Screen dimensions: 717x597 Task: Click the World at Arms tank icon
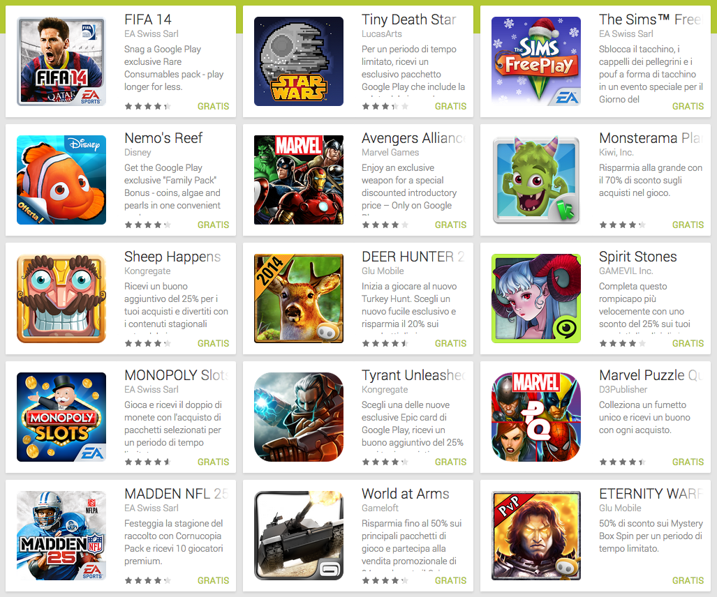point(299,536)
